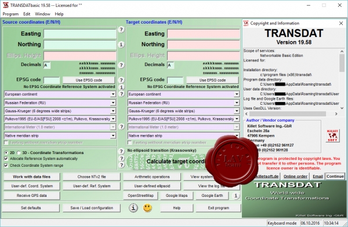Click the source EPSG code input field
348x227 pixels.
click(52, 80)
